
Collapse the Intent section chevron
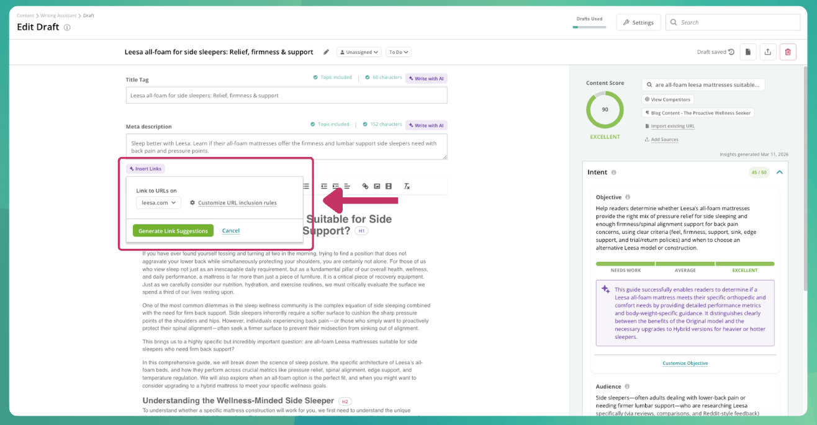point(780,172)
